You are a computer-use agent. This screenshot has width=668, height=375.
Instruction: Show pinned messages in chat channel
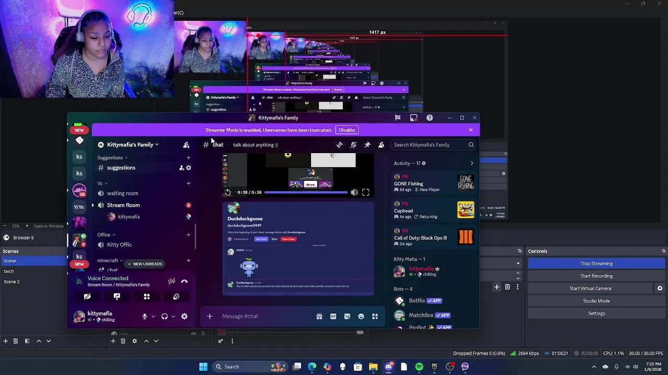tap(367, 145)
